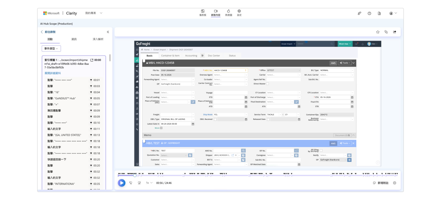Image resolution: width=441 pixels, height=200 pixels.
Task: Share the recording with share icon
Action: (x=394, y=32)
